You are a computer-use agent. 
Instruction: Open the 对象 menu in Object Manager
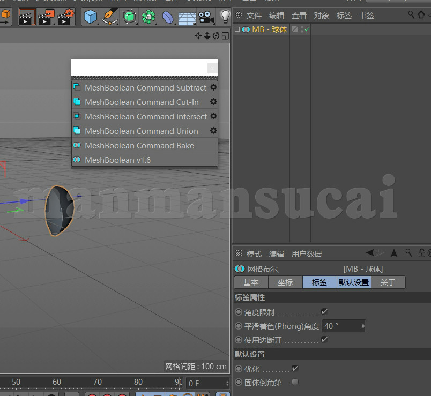(321, 16)
